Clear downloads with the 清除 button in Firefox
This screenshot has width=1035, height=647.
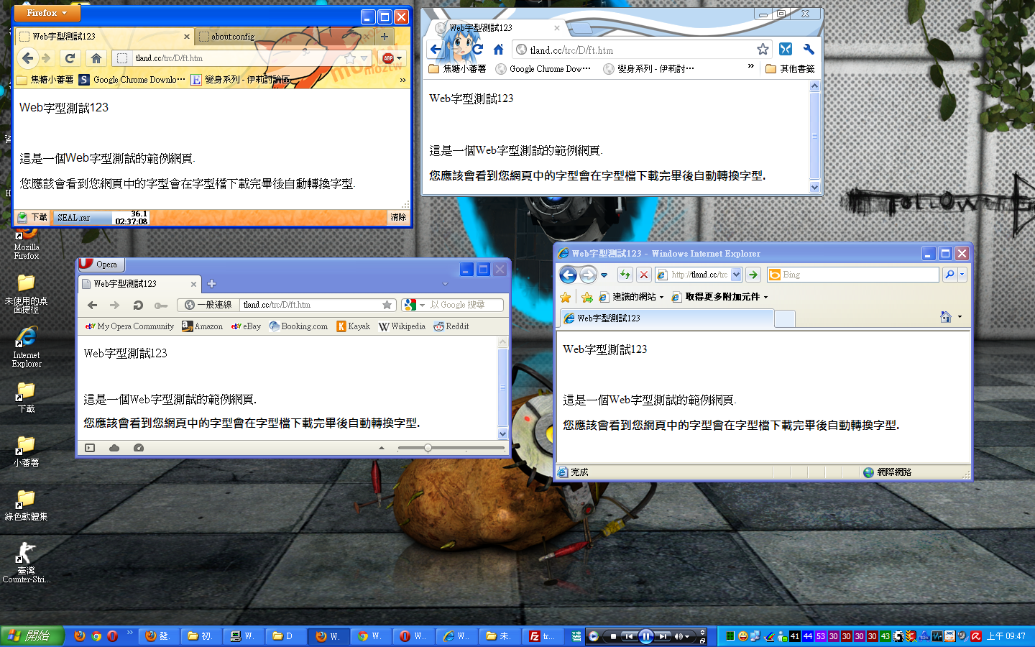click(398, 217)
